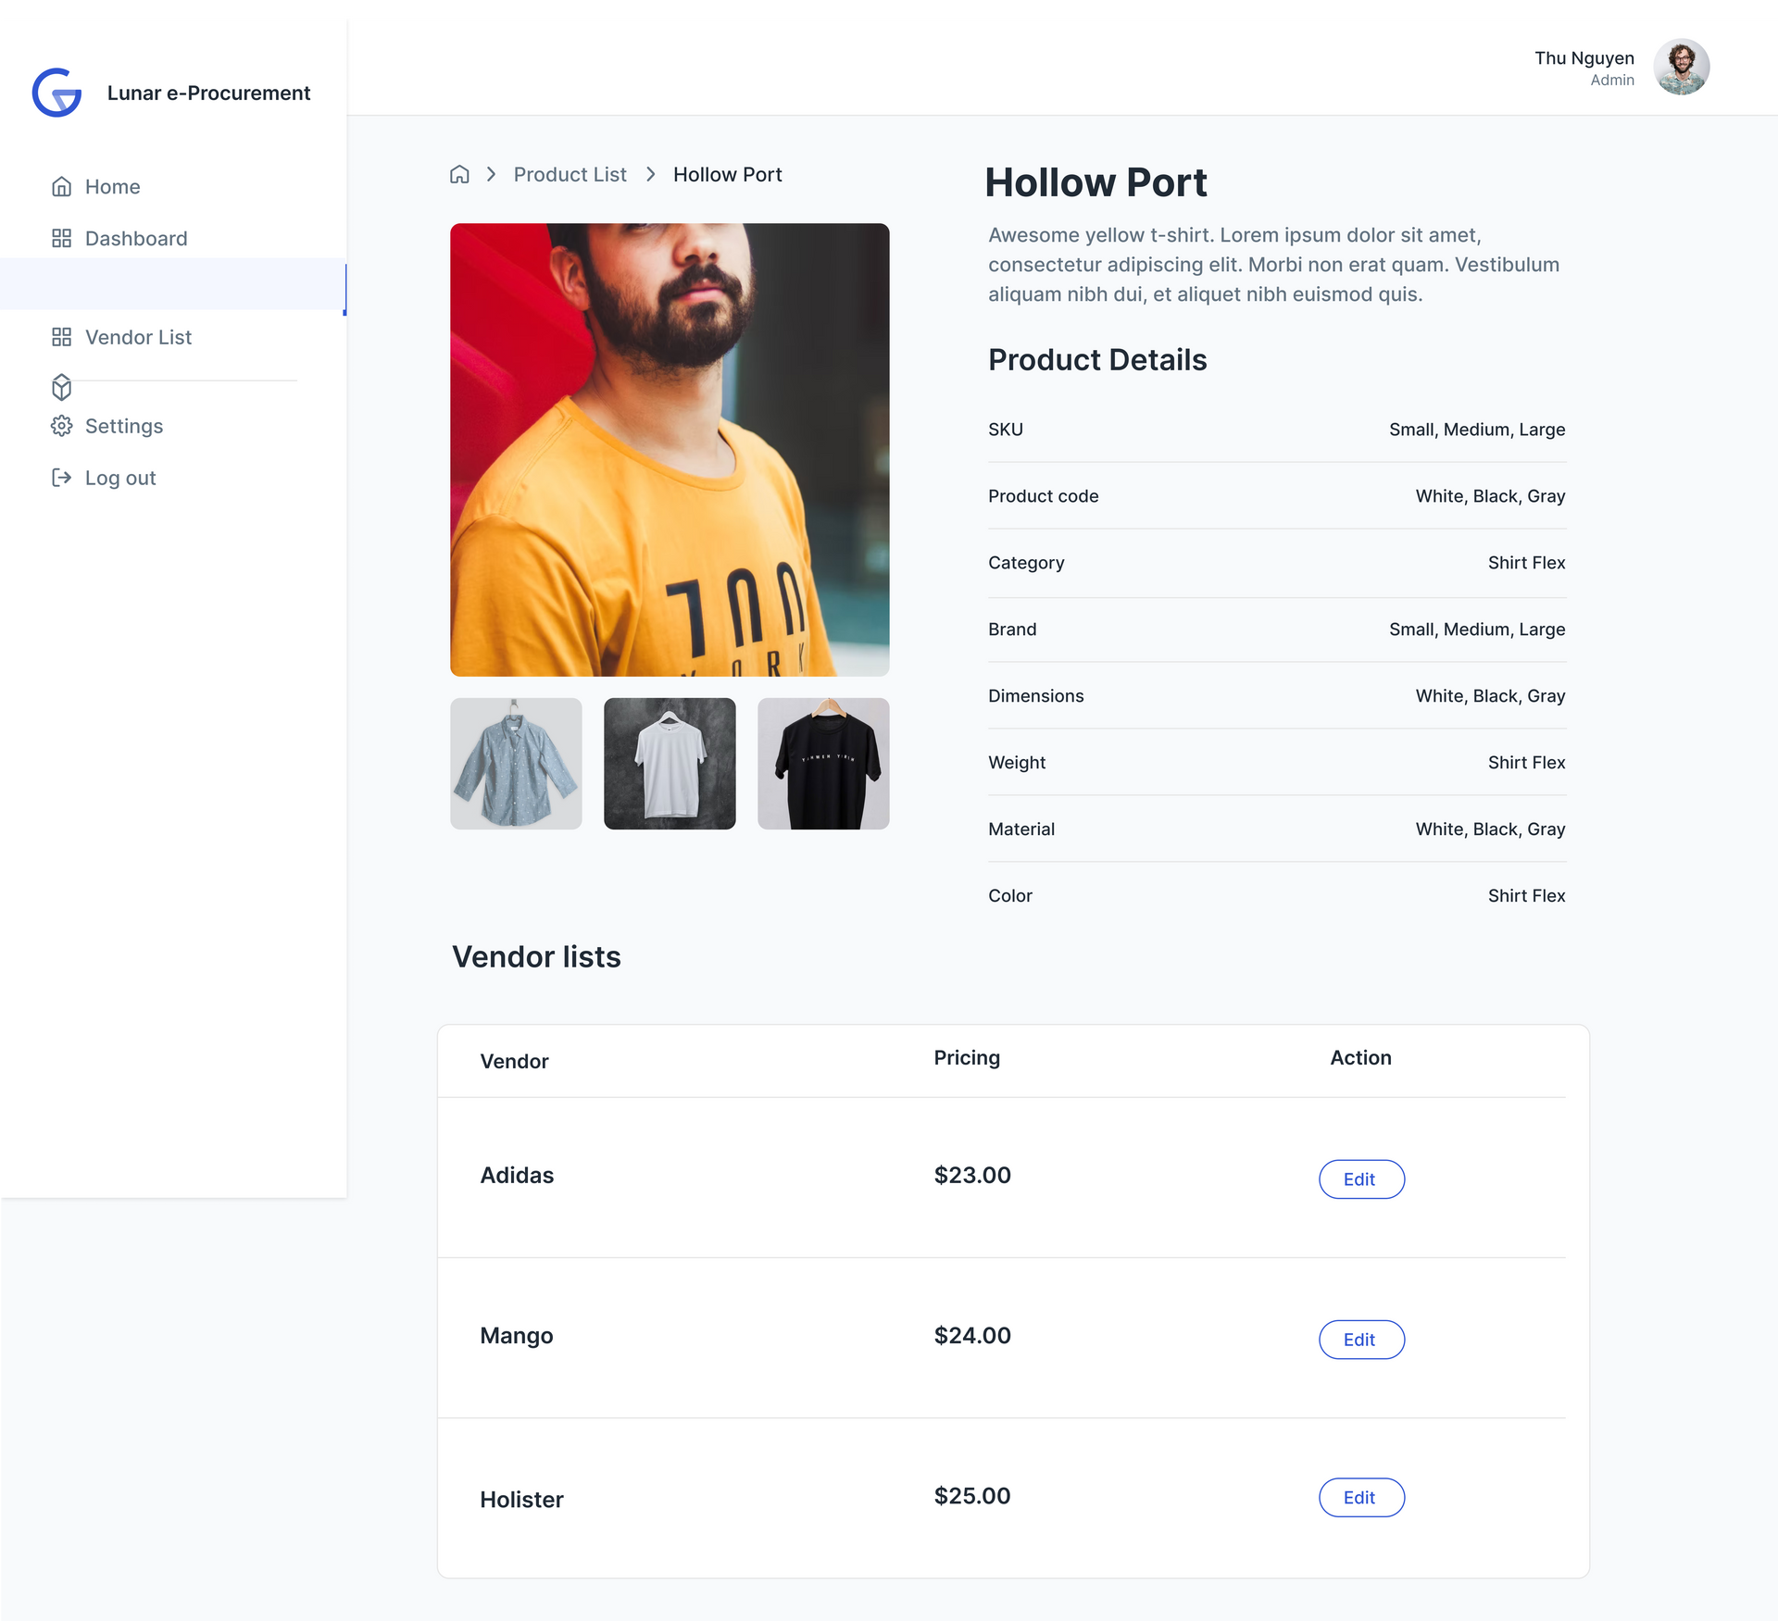Click the Vendor List grid icon
Image resolution: width=1778 pixels, height=1621 pixels.
tap(61, 337)
